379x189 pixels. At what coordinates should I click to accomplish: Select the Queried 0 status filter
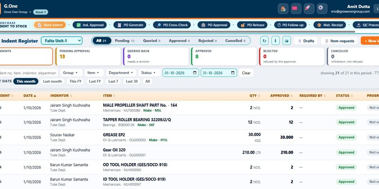(x=152, y=41)
